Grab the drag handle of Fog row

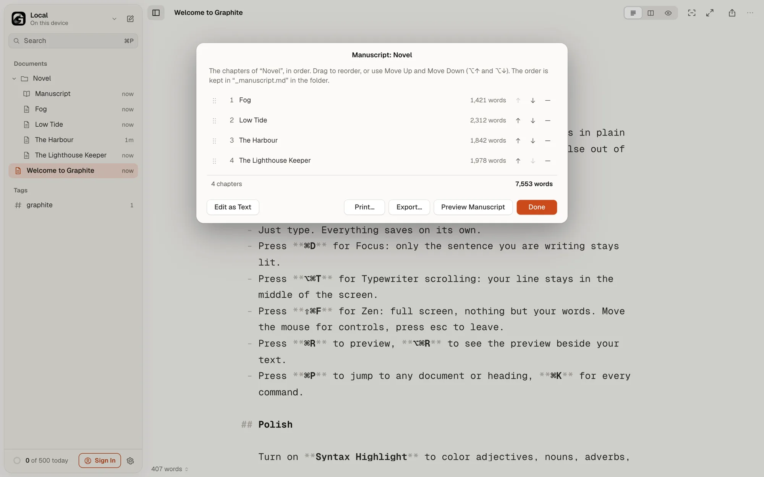click(x=214, y=101)
